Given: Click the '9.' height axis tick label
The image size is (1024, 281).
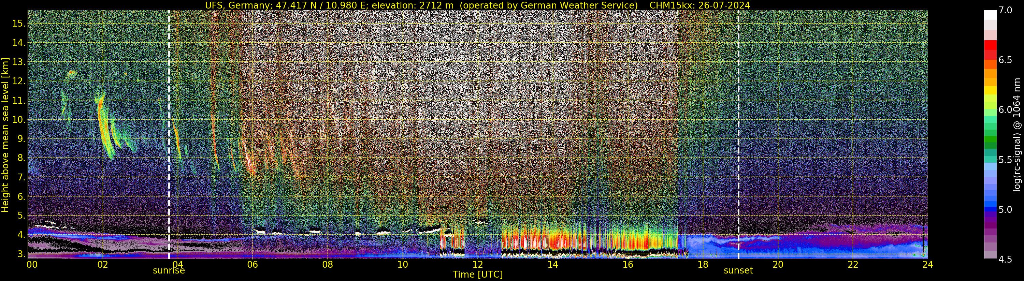Looking at the screenshot, I should point(21,139).
